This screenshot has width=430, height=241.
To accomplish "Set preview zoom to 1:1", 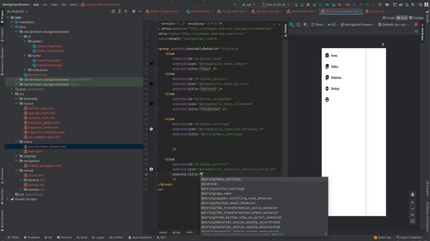I will (x=413, y=215).
